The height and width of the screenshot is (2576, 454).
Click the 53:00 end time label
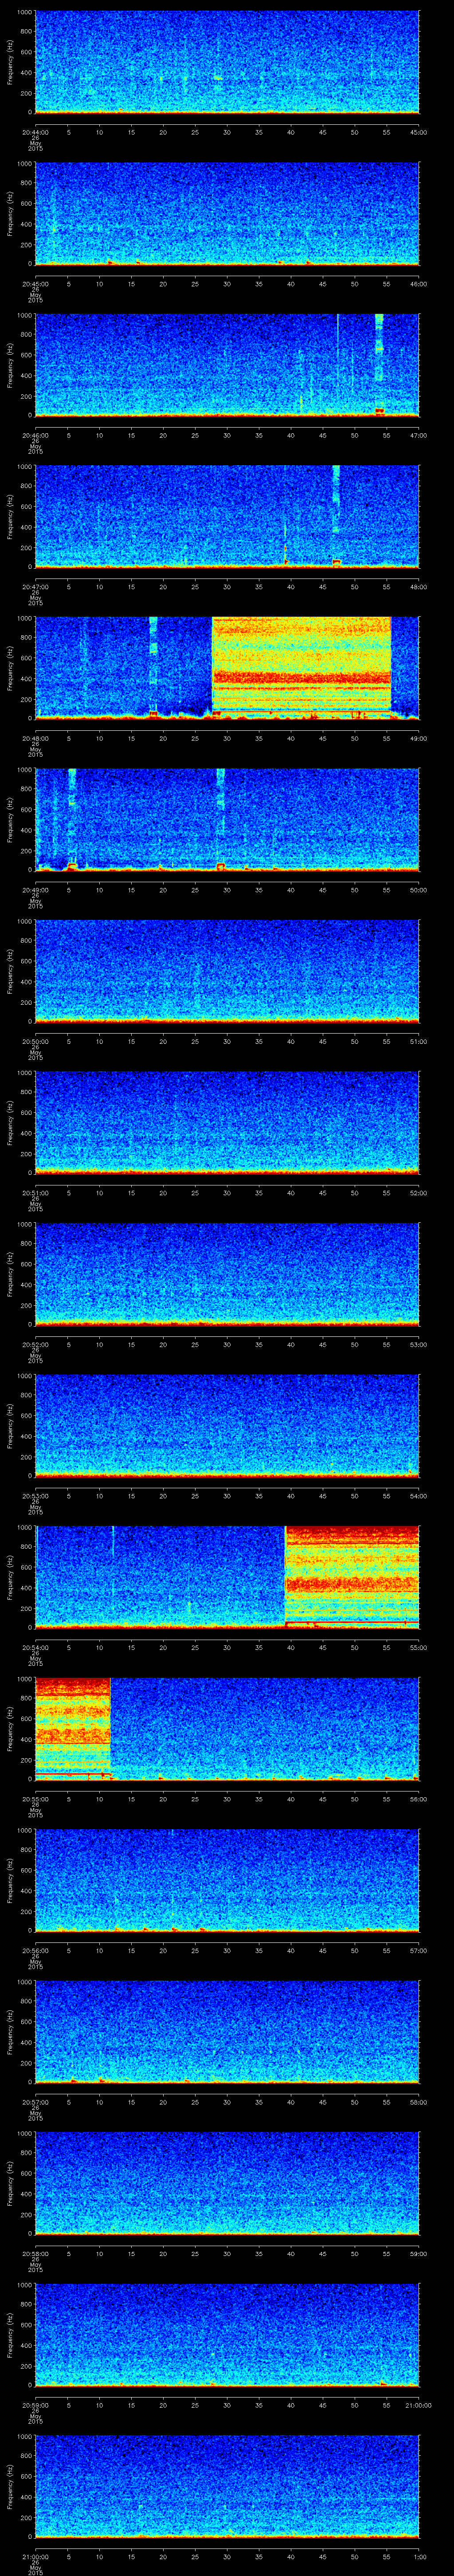(x=419, y=1344)
